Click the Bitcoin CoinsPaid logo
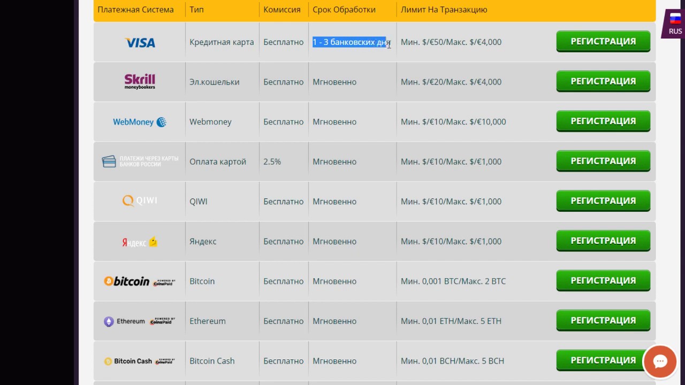The height and width of the screenshot is (385, 685). 140,281
